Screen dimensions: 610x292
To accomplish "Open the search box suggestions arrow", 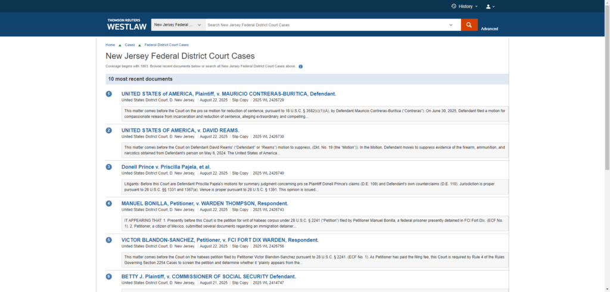I will click(451, 25).
